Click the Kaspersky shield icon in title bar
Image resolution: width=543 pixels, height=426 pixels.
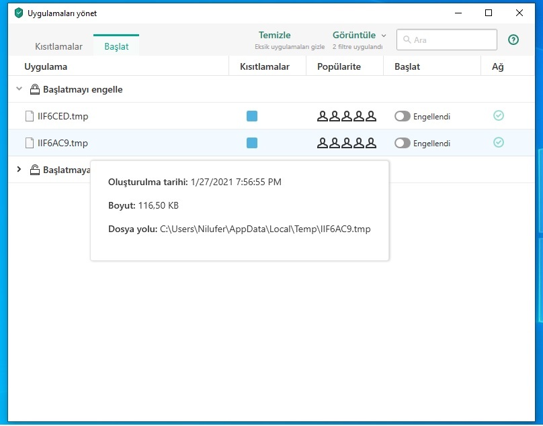[x=19, y=13]
